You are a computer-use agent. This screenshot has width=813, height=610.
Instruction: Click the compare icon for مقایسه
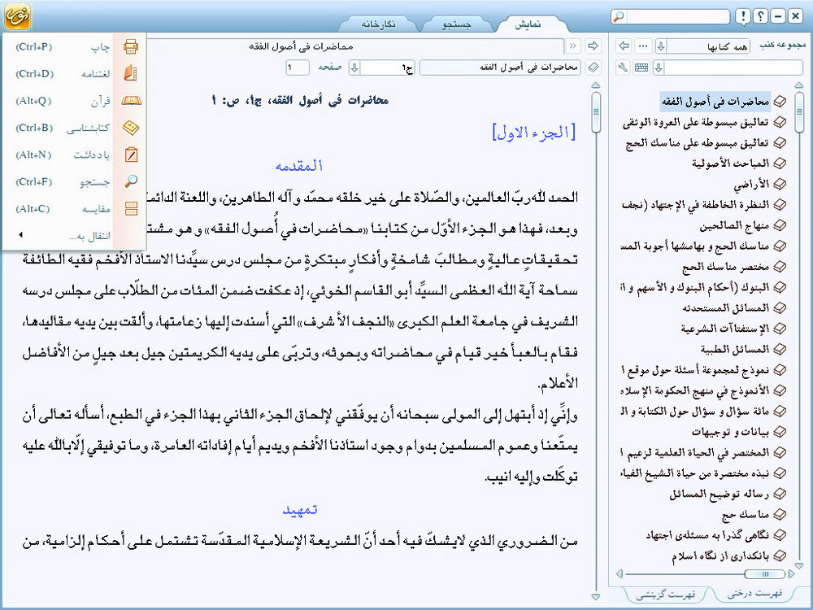pyautogui.click(x=131, y=208)
